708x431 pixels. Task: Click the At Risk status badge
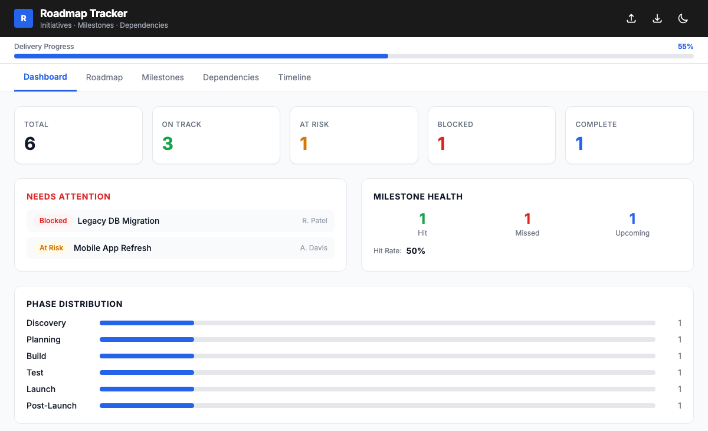pos(51,248)
